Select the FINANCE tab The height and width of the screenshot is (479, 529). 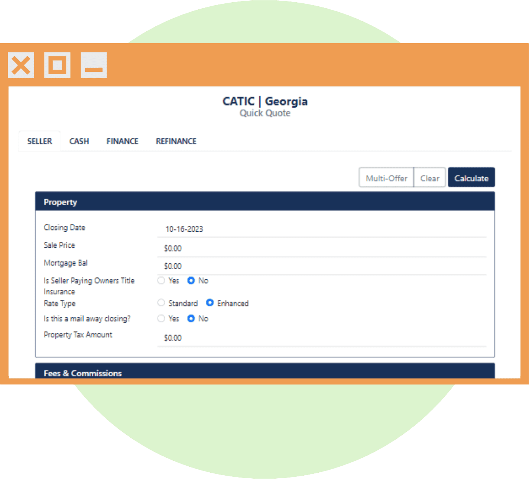click(122, 141)
